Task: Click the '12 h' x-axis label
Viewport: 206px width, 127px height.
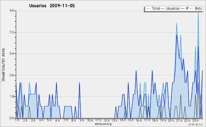Action: tap(106, 120)
